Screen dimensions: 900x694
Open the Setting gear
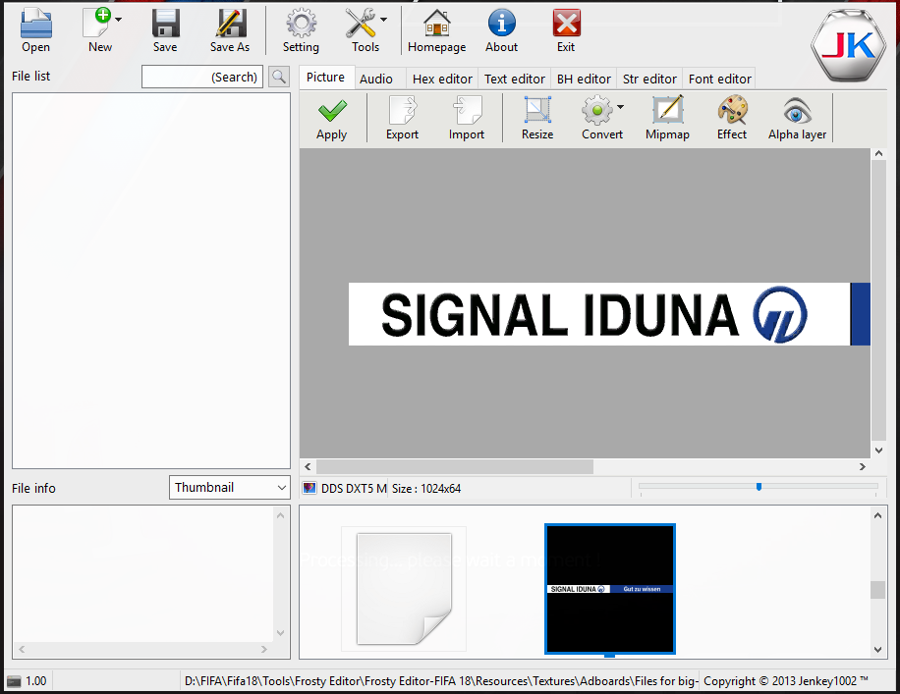click(302, 25)
